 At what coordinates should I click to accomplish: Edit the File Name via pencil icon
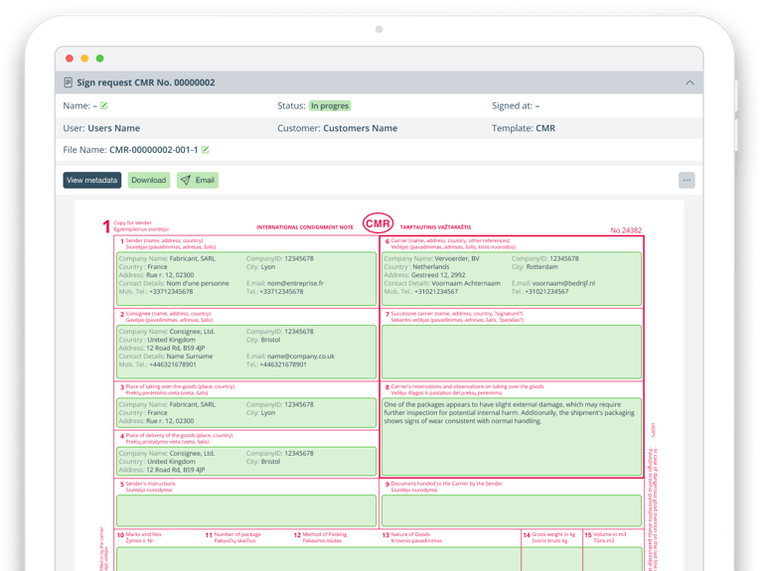coord(206,150)
